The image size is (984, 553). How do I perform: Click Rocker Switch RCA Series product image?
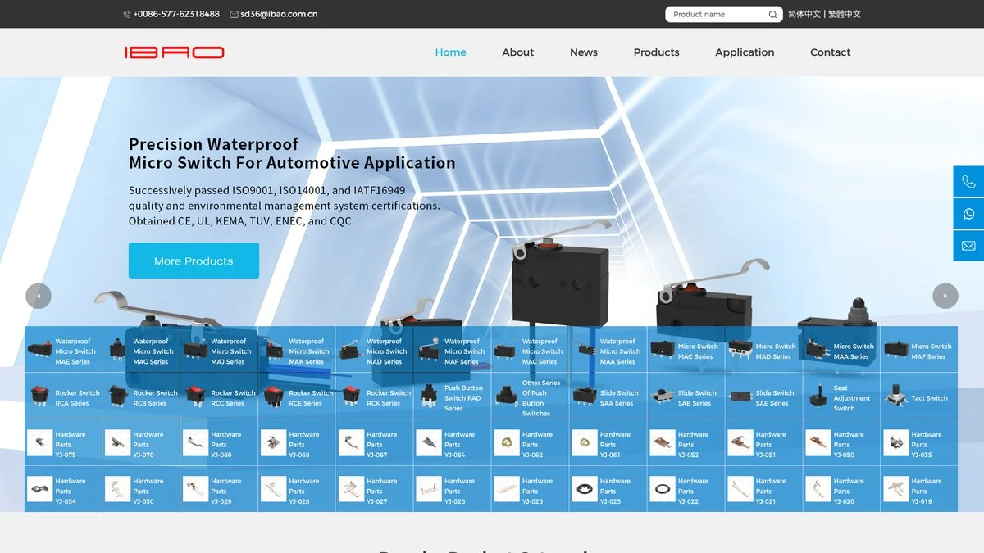click(39, 397)
